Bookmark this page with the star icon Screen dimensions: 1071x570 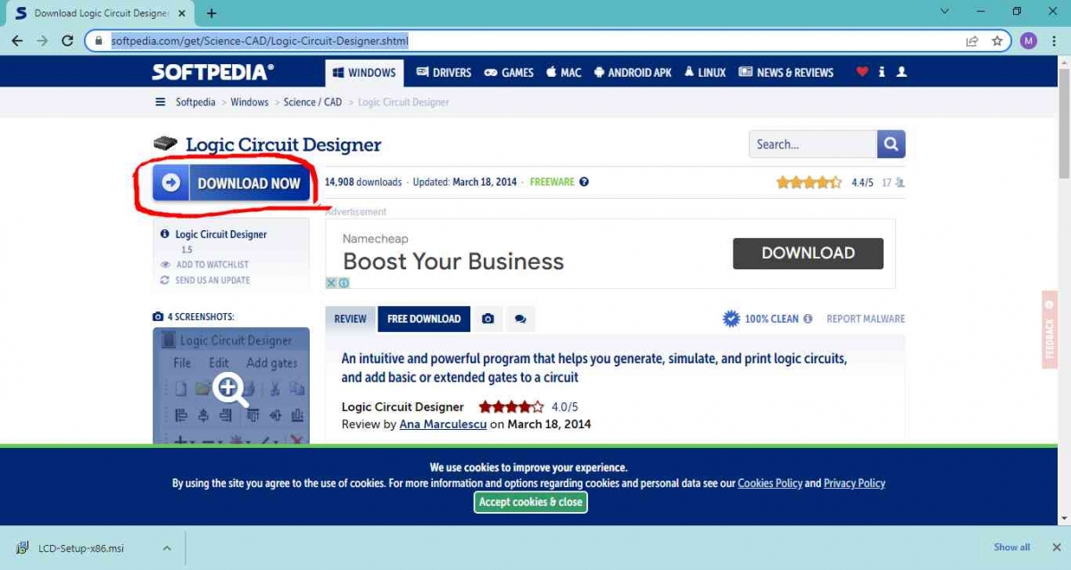tap(995, 41)
